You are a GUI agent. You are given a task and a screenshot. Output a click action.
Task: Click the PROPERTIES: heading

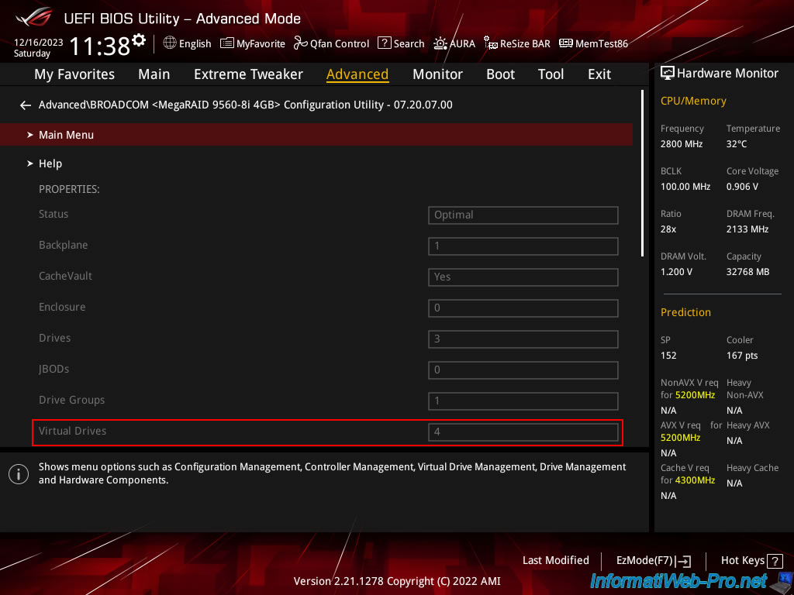(x=69, y=189)
